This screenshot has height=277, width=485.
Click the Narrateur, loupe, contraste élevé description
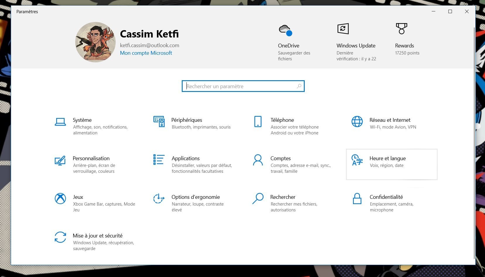click(x=198, y=207)
